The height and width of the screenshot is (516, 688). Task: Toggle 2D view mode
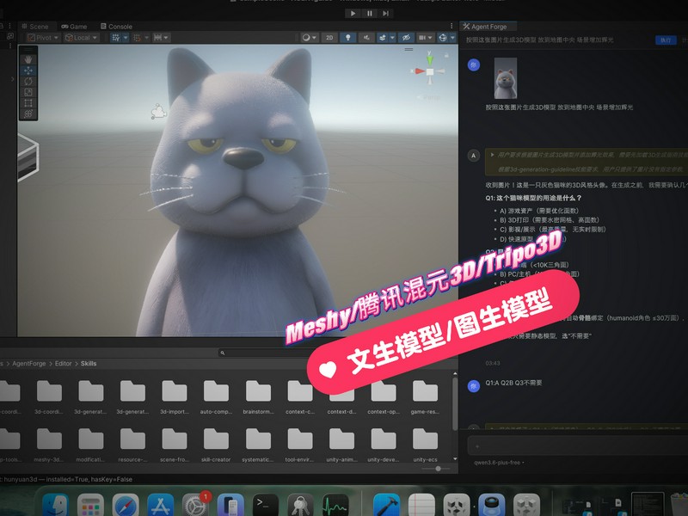pos(329,38)
